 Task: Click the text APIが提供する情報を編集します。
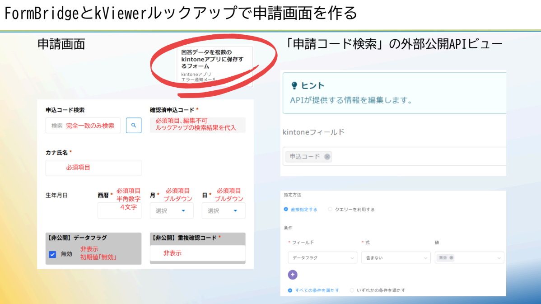(x=351, y=100)
